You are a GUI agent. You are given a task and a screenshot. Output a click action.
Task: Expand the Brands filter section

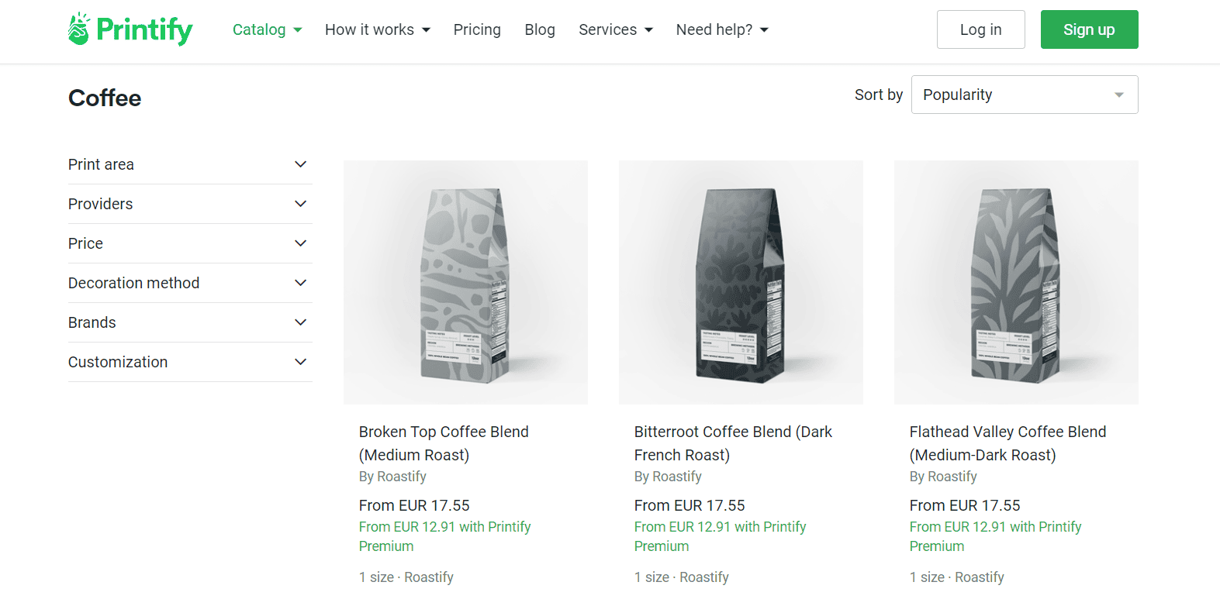coord(189,322)
